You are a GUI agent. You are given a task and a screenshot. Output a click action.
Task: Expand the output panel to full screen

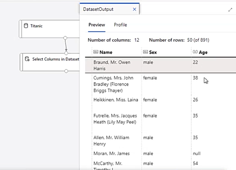230,10
